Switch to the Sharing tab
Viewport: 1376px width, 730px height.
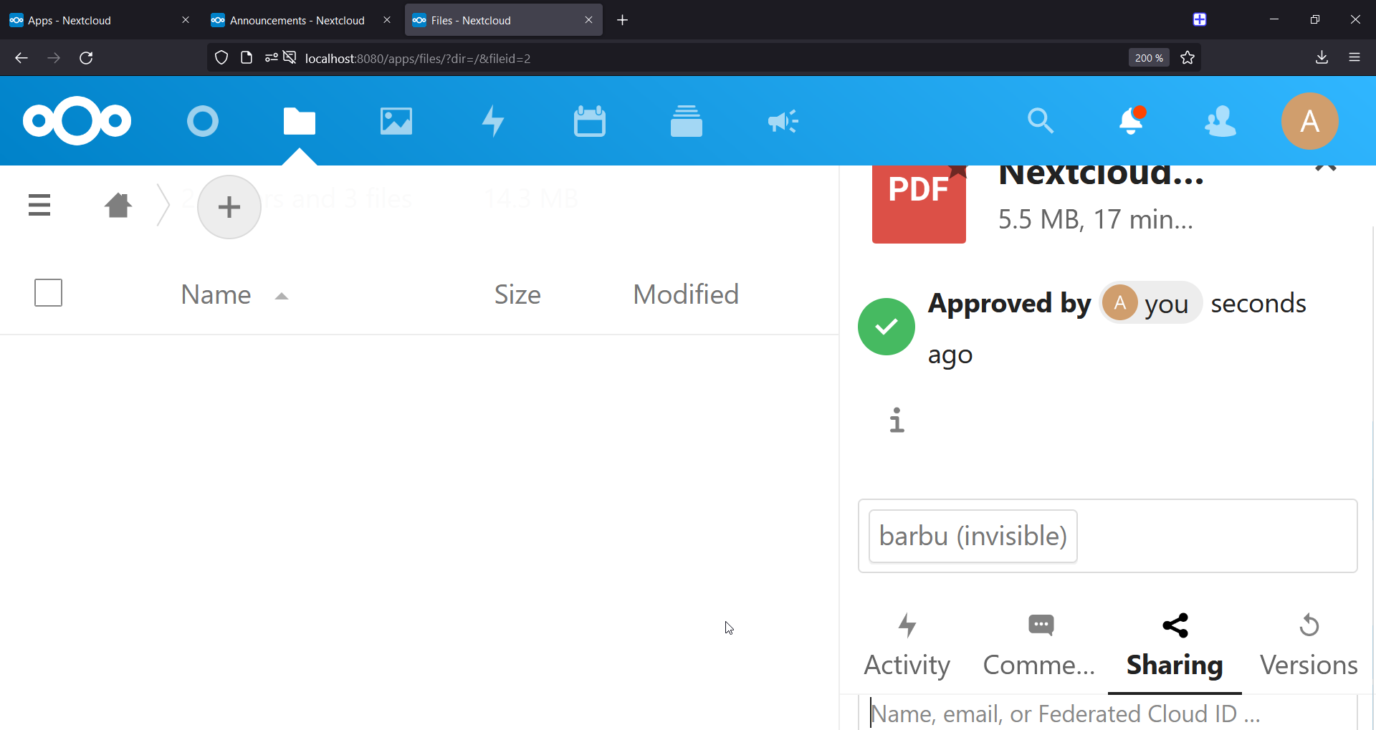pos(1175,645)
